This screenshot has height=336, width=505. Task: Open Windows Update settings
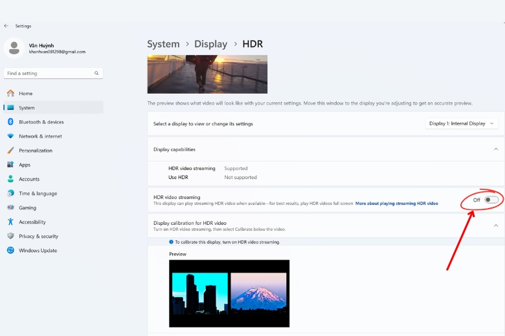pyautogui.click(x=53, y=250)
